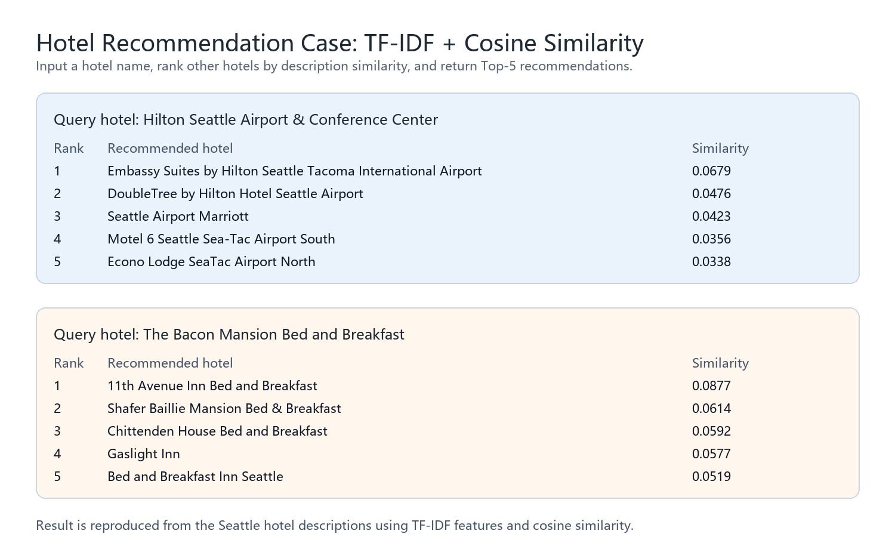The height and width of the screenshot is (549, 895).
Task: Select The Bacon Mansion query hotel heading
Action: (x=229, y=334)
